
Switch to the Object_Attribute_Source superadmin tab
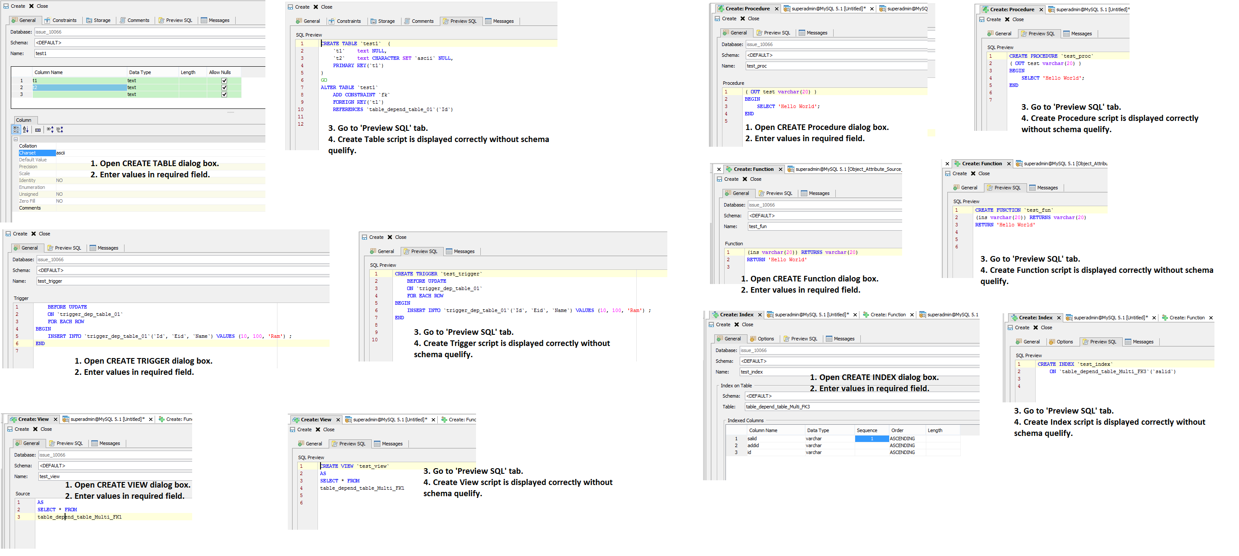(x=845, y=169)
